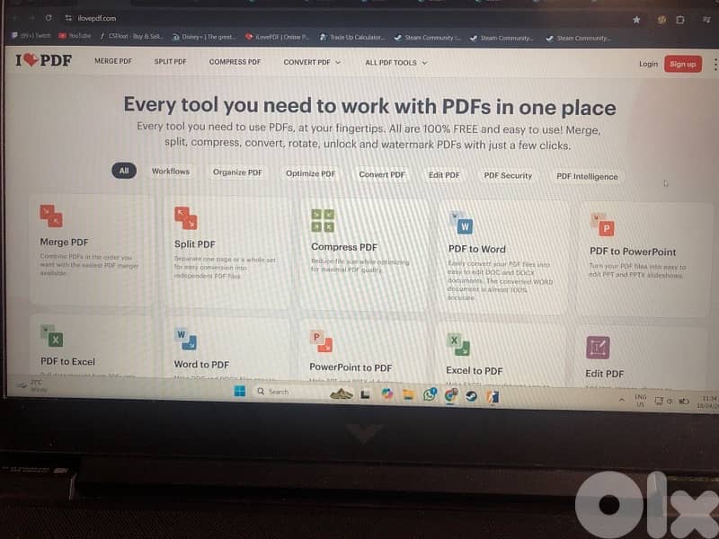
Task: Select the Compress PDF navigation item
Action: [x=235, y=62]
